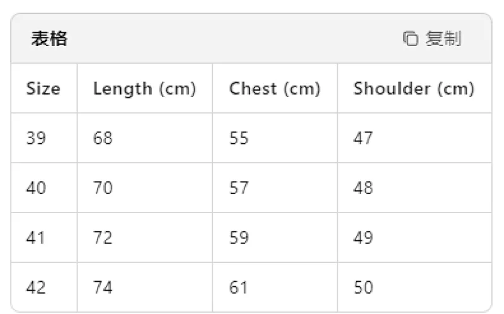
Task: Click the size 41 cell
Action: coord(44,238)
